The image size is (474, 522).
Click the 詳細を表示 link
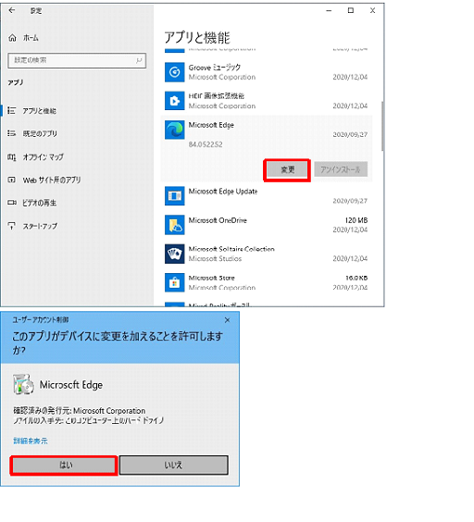click(31, 441)
